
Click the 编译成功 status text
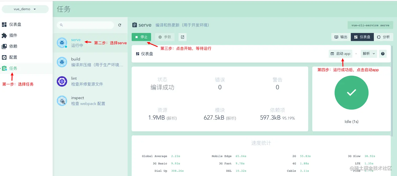pos(162,87)
